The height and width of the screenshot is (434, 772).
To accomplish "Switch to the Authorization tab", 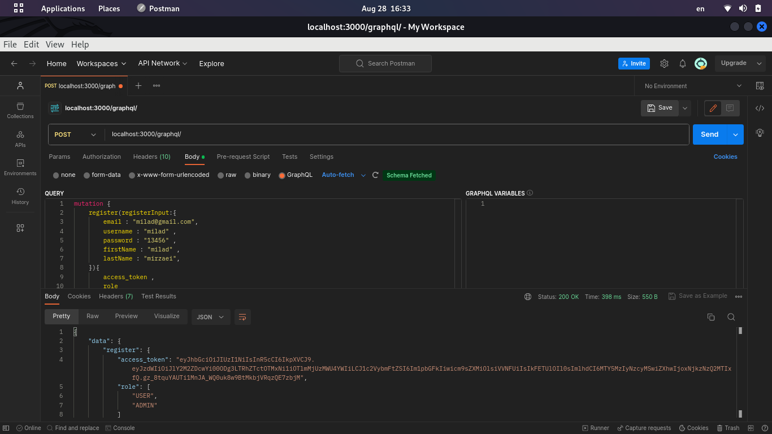I will click(x=102, y=157).
